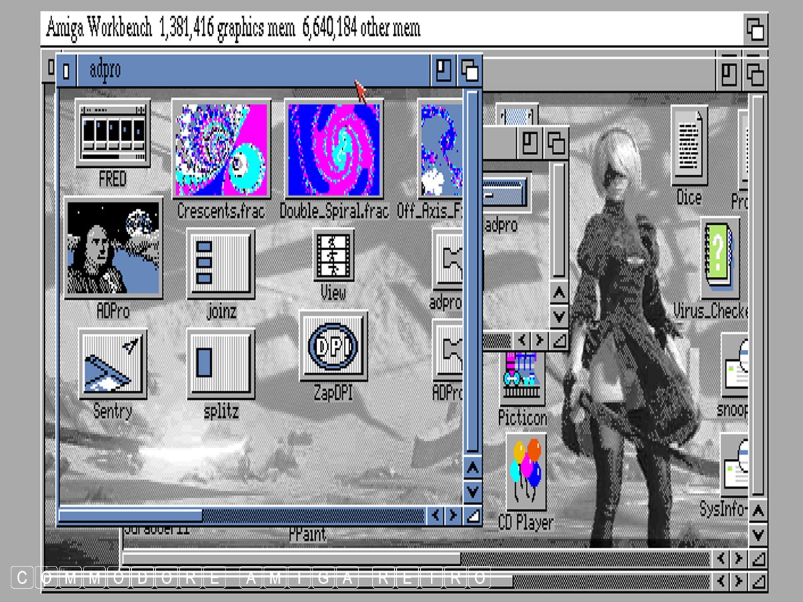The height and width of the screenshot is (602, 803).
Task: Open the Double_Spiral.frac fractal image
Action: tap(333, 150)
